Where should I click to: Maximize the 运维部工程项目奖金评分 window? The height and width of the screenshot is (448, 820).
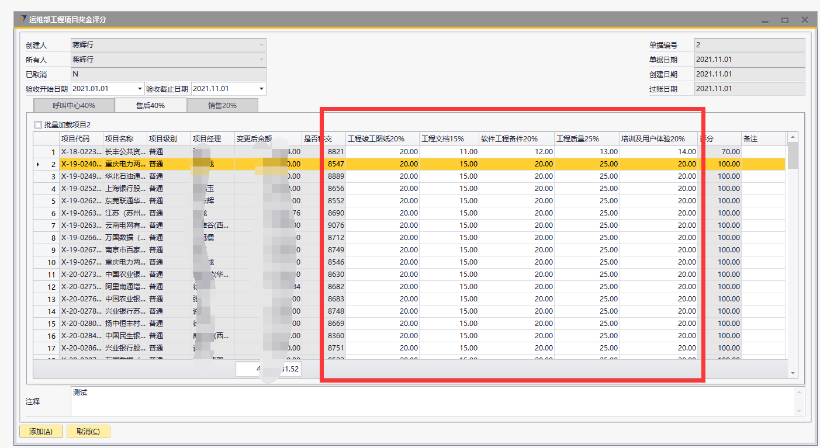pyautogui.click(x=785, y=20)
